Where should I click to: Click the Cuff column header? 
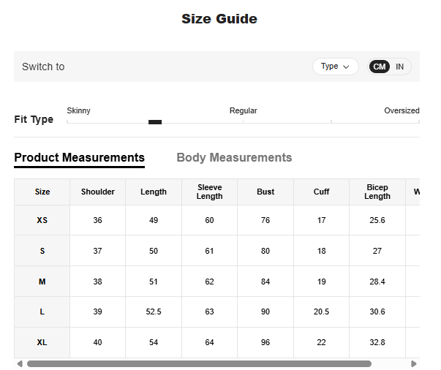coord(322,192)
